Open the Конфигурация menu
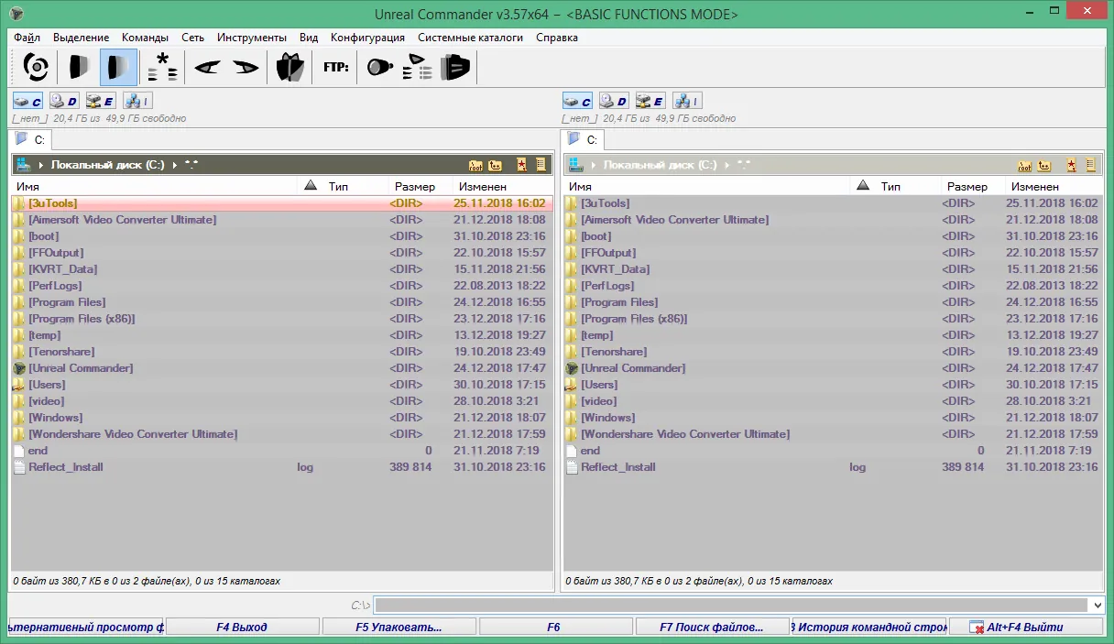This screenshot has width=1114, height=644. click(367, 38)
